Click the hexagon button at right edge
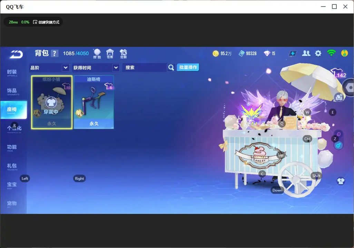Viewport: 354px width, 248px height. pos(349,88)
